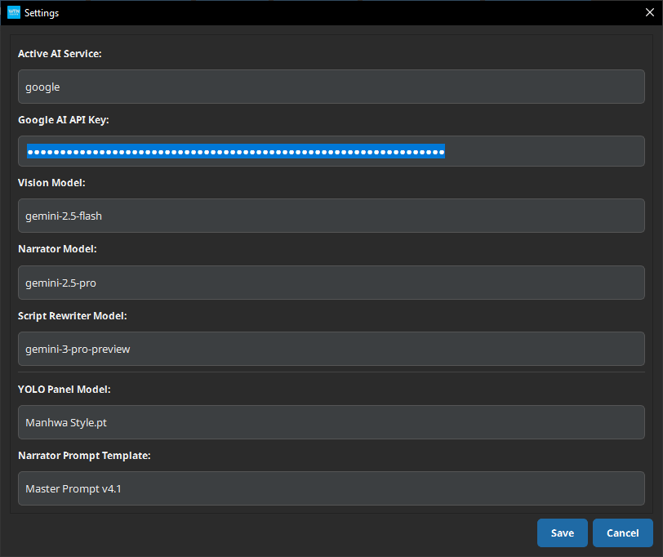Open the Active AI Service dropdown
Image resolution: width=663 pixels, height=557 pixels.
click(x=331, y=87)
